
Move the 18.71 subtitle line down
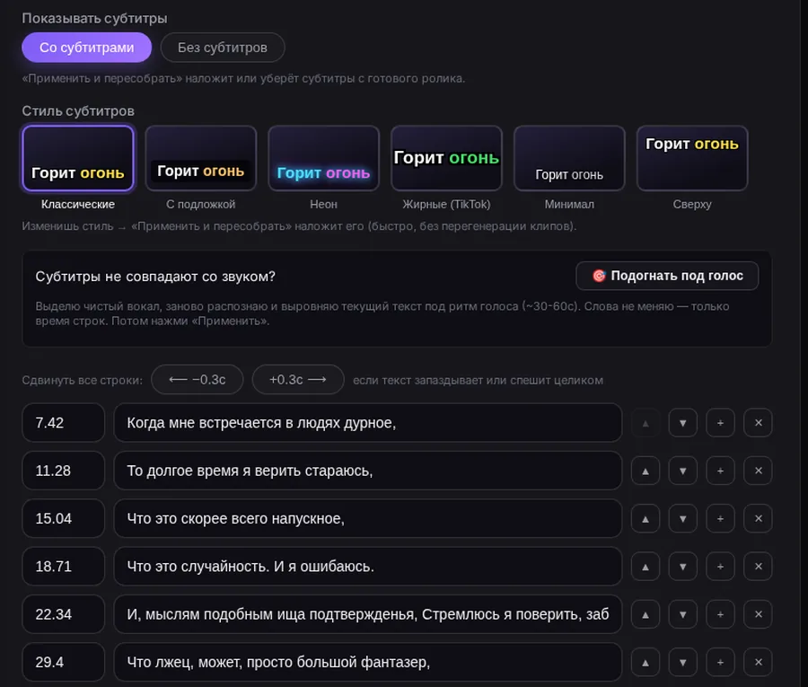point(683,567)
